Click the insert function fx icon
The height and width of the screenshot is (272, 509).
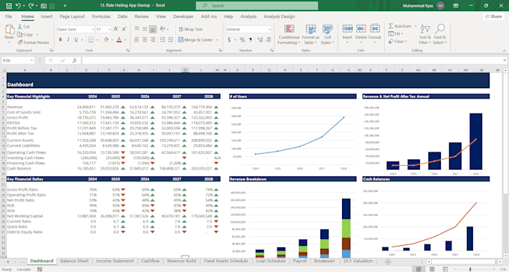tap(74, 61)
